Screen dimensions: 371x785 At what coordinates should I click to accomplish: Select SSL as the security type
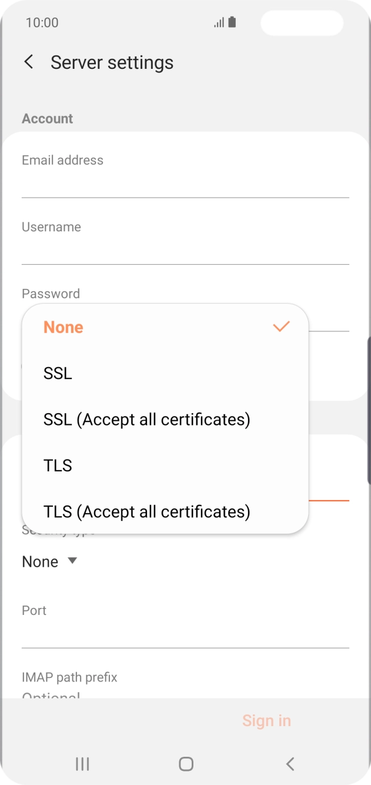(57, 373)
